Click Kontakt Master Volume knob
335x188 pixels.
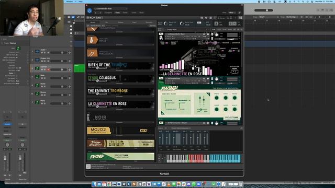coord(165,23)
